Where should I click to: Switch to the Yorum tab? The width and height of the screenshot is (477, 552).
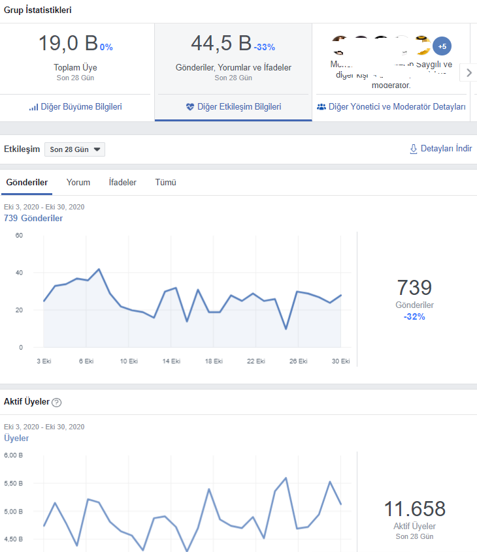tap(78, 182)
